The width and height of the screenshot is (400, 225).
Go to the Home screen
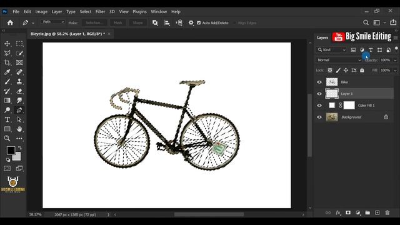[x=10, y=22]
